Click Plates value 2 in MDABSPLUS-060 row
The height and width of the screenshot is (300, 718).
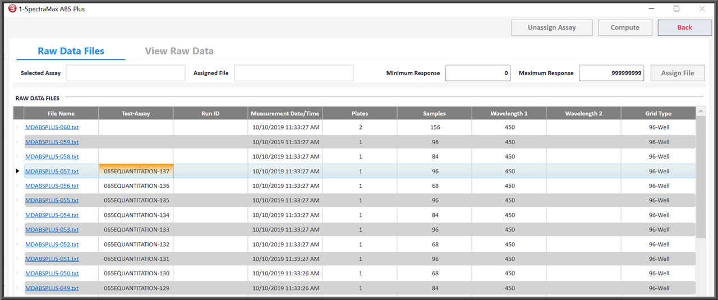coord(360,127)
